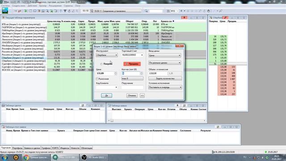The image size is (286, 161).
Task: Click the clock icon beside connection status
Action: click(x=92, y=11)
